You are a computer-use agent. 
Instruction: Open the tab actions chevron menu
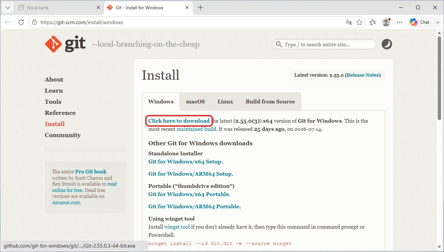tap(8, 8)
